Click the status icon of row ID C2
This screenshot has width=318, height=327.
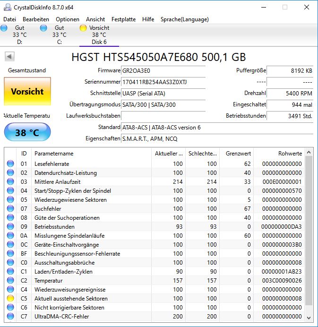(10, 280)
